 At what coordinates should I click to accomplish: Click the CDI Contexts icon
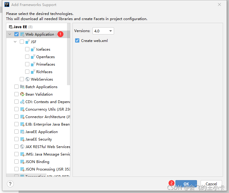22,102
